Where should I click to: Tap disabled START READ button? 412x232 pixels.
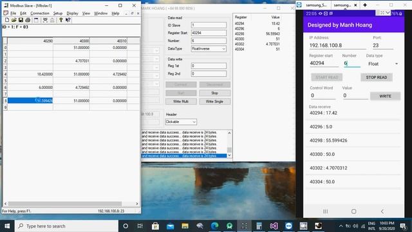(326, 77)
